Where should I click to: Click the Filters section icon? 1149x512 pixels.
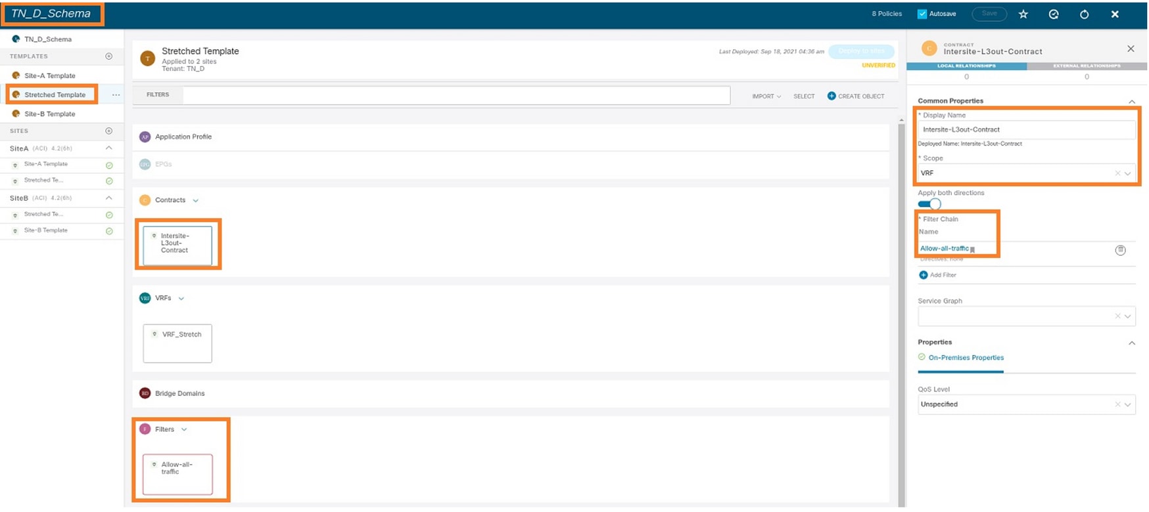pyautogui.click(x=145, y=429)
